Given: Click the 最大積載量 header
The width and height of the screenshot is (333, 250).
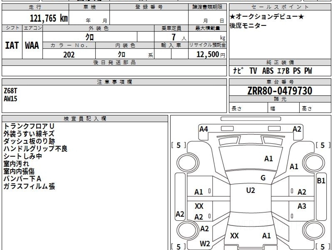Looking at the screenshot, I should tap(207, 28).
